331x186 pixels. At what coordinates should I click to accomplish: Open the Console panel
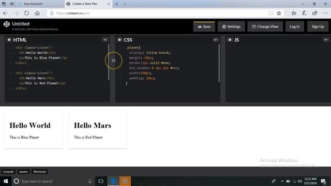point(8,172)
